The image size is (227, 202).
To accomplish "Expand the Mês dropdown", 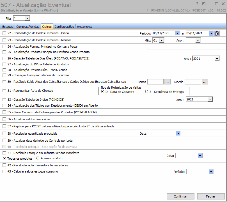I will (x=162, y=40).
